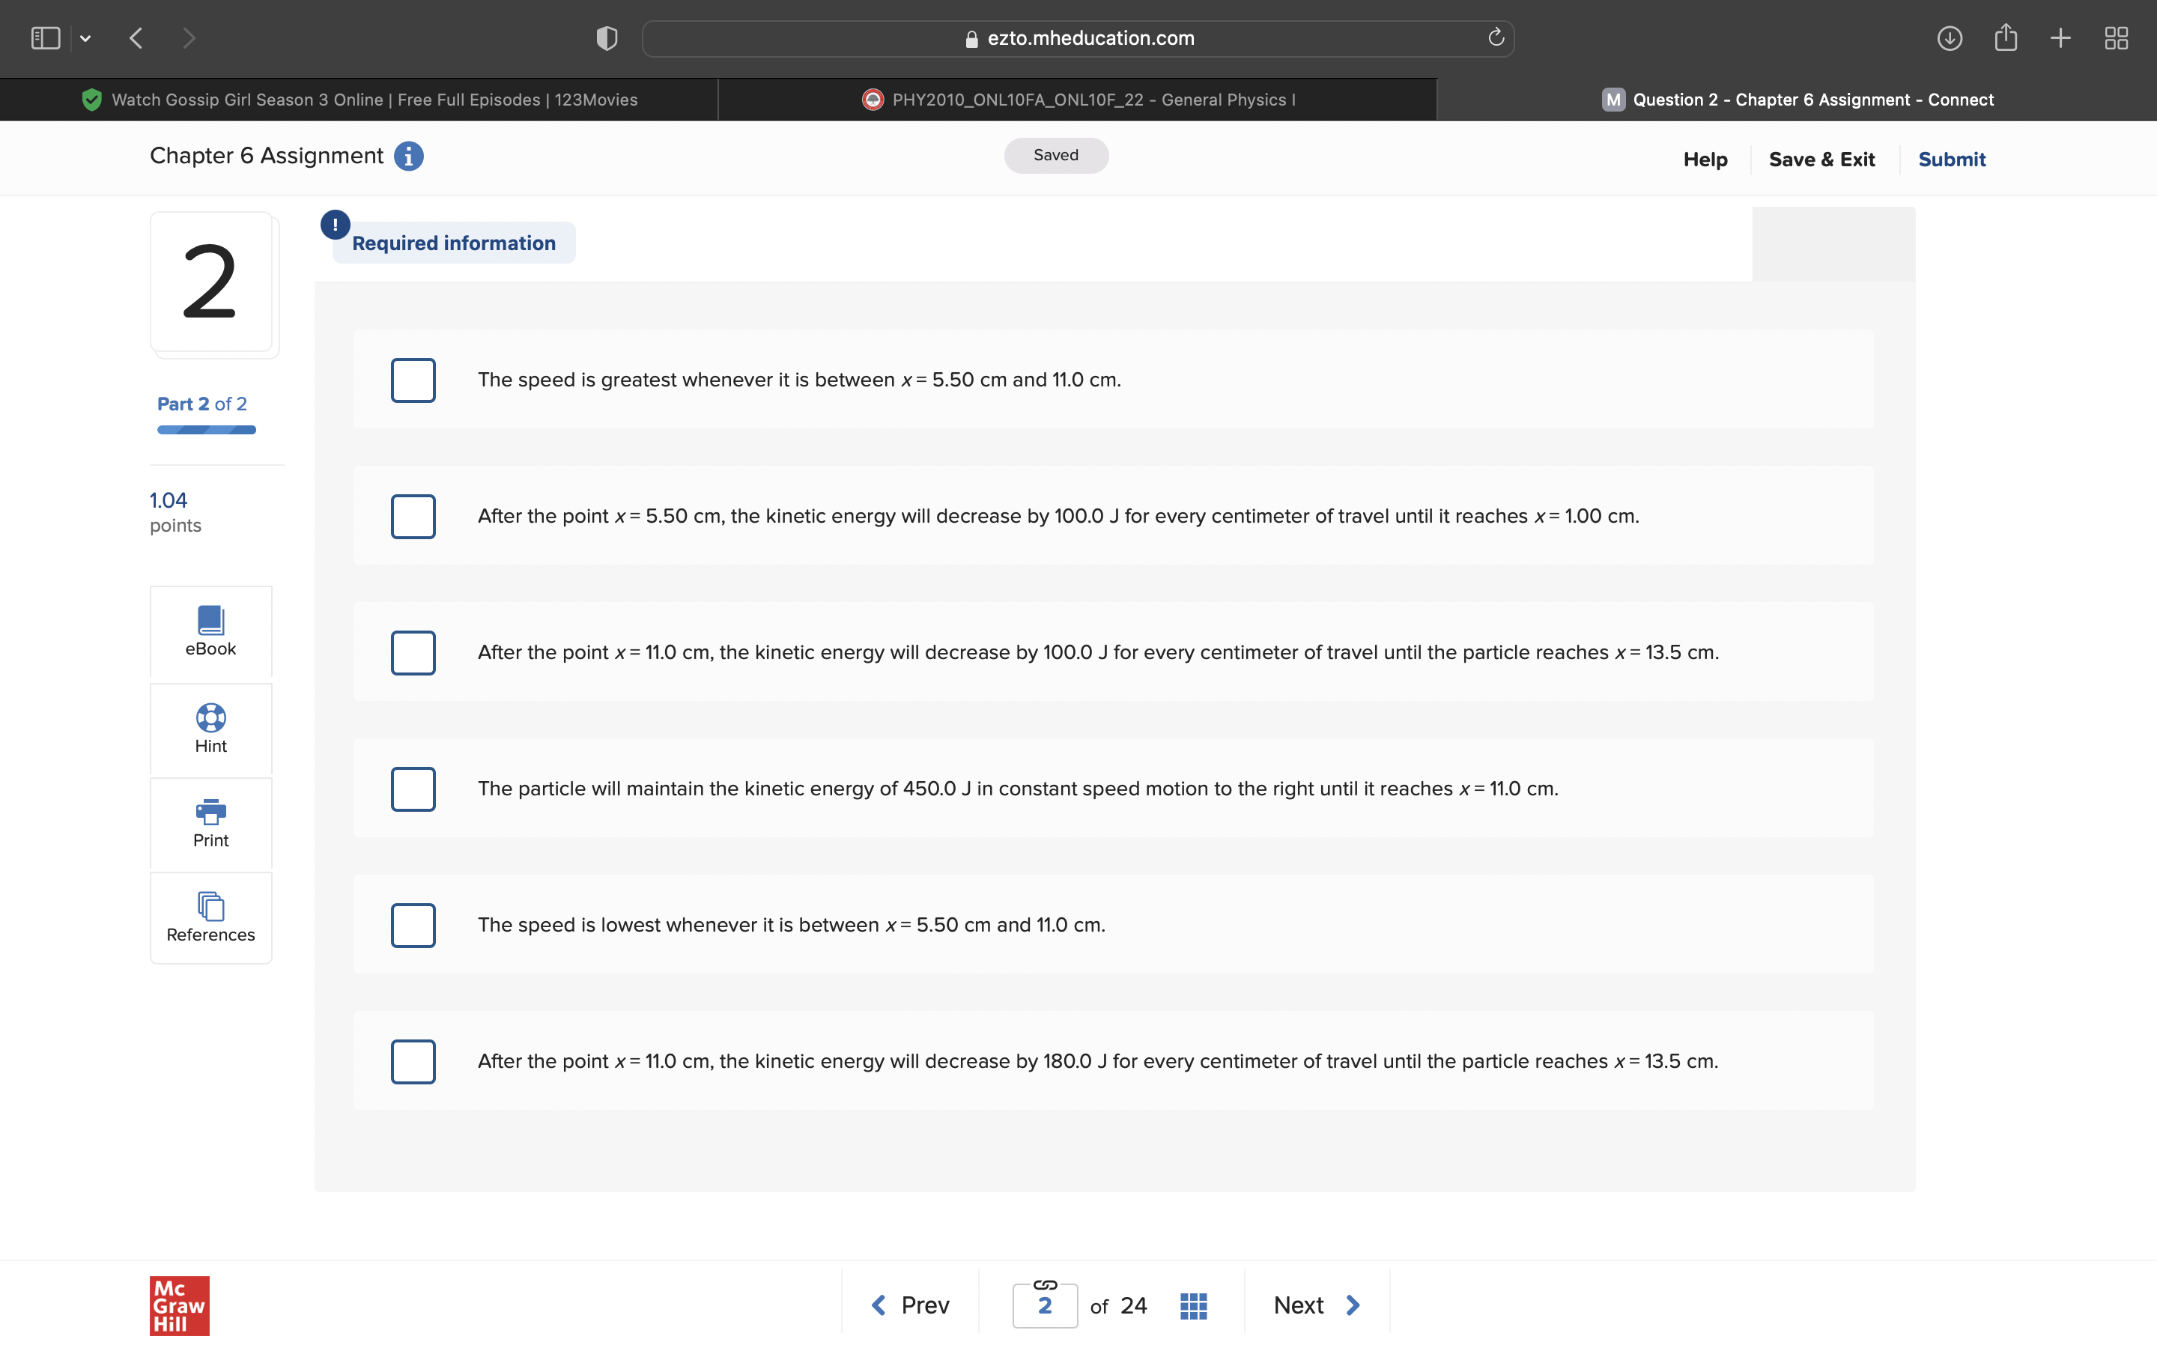Click Save & Exit
2157x1348 pixels.
(x=1821, y=160)
